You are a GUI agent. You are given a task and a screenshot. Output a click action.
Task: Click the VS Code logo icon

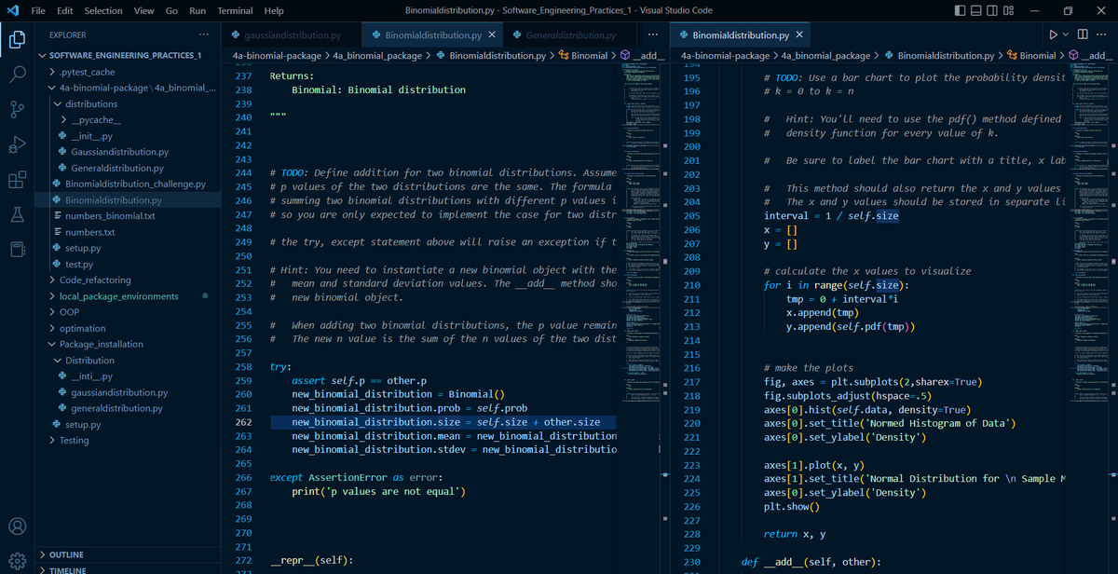12,10
